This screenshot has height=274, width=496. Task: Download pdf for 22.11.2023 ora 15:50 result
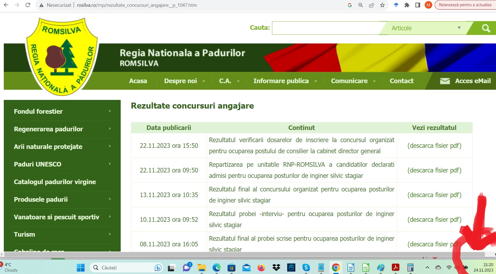434,146
